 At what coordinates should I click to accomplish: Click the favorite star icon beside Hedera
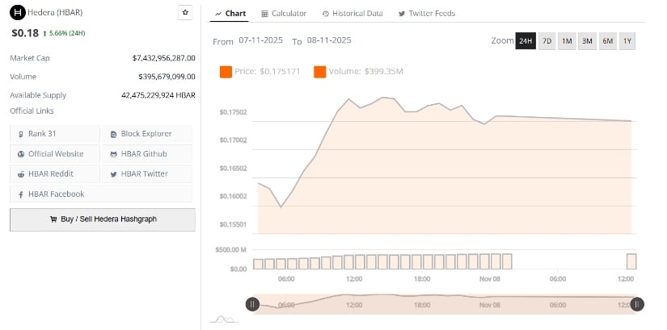(185, 13)
